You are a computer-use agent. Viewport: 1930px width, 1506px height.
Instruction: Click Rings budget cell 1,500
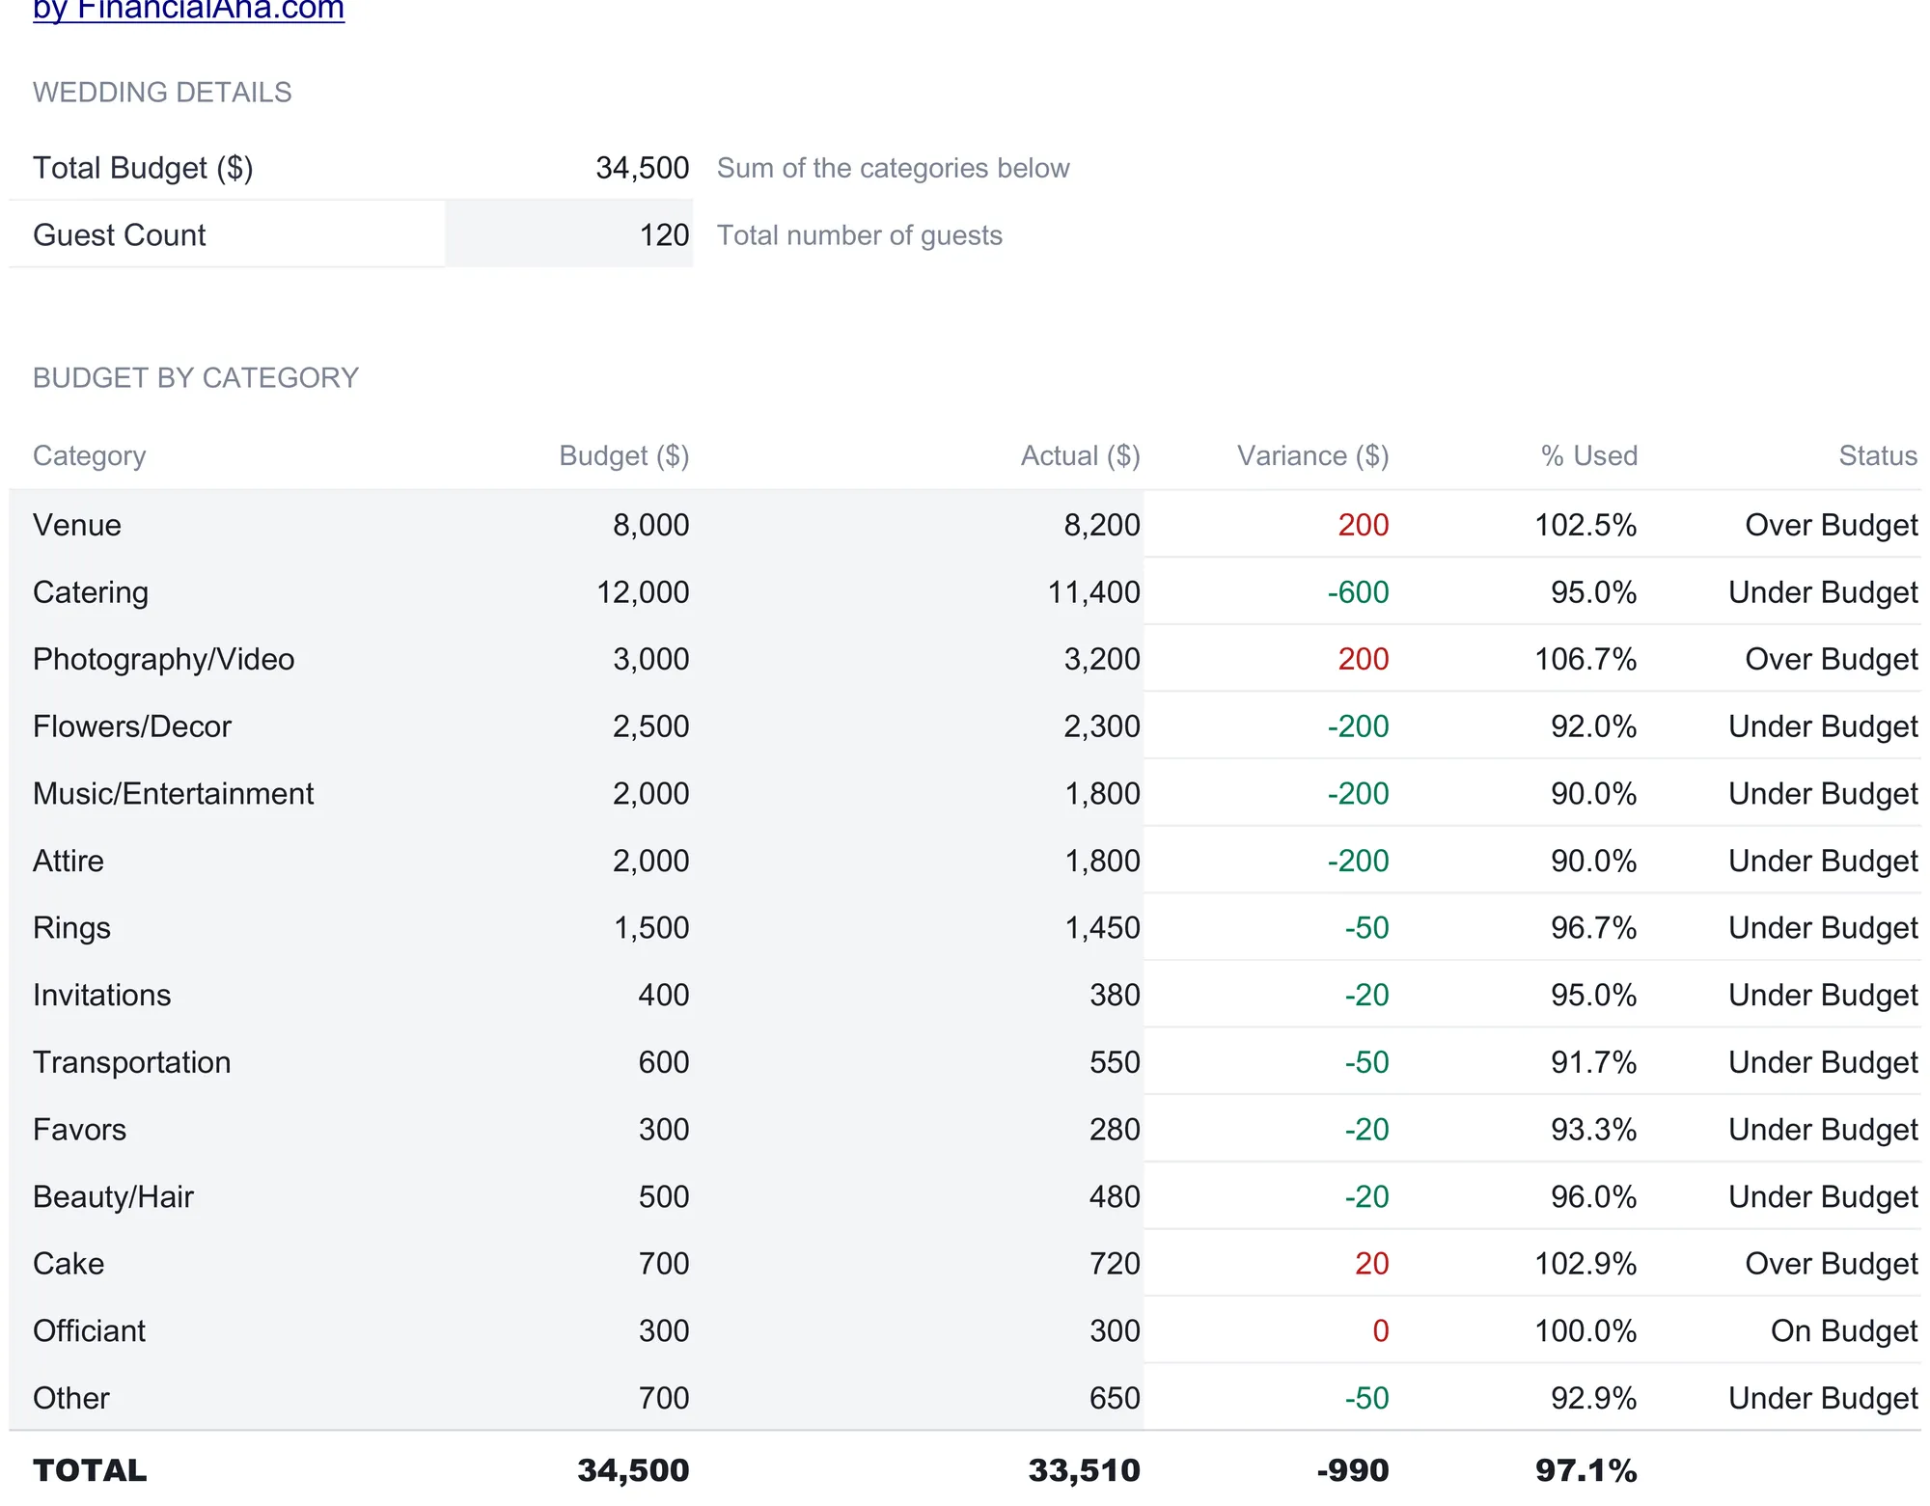tap(651, 928)
